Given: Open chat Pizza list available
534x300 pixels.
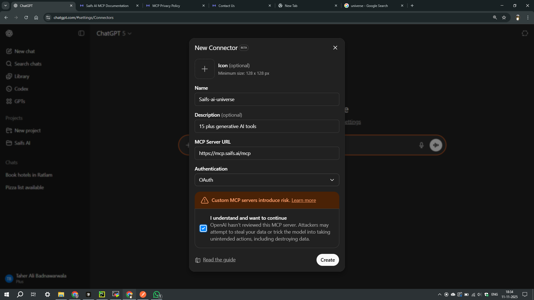Looking at the screenshot, I should pos(25,187).
